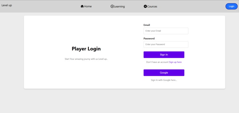Click the purple Sign In button

click(164, 55)
